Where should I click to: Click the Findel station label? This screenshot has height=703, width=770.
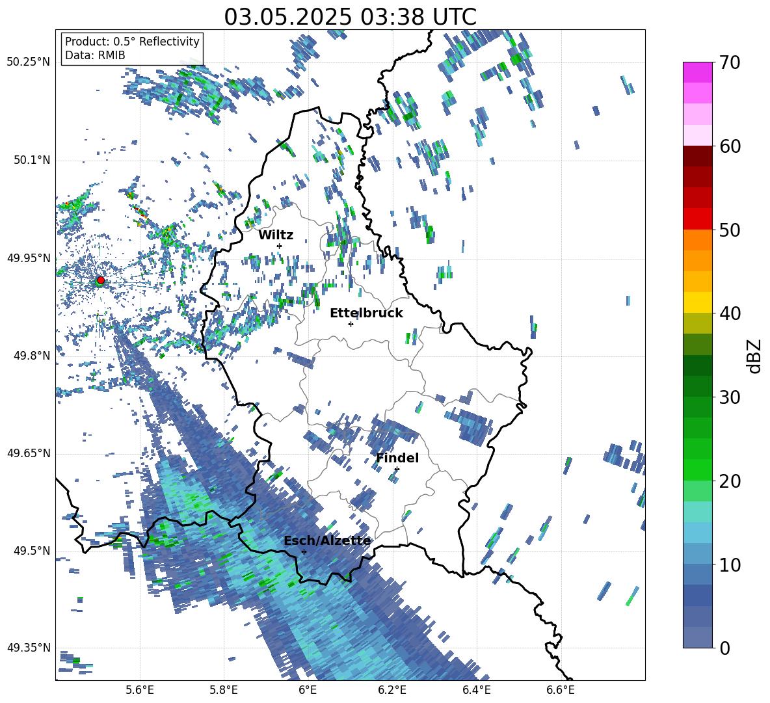[x=397, y=458]
